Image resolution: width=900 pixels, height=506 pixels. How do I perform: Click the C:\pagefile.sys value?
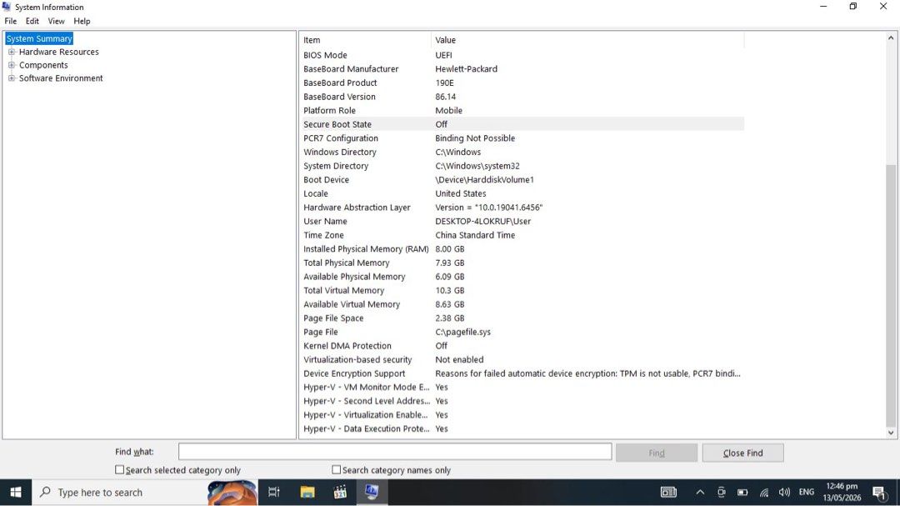[x=462, y=332]
